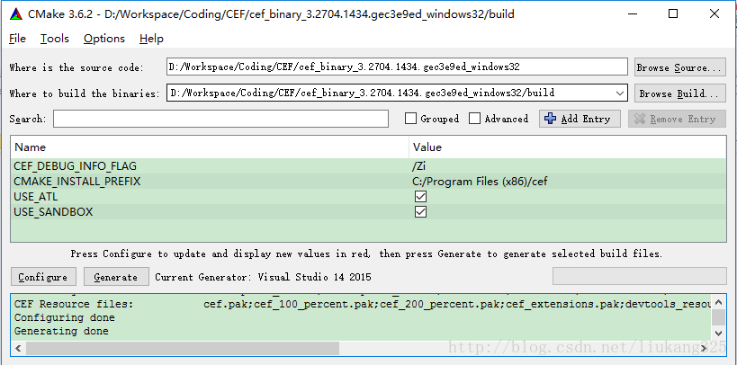Screen dimensions: 737x365
Task: Select the USE_SANDBOX entry name
Action: click(53, 212)
